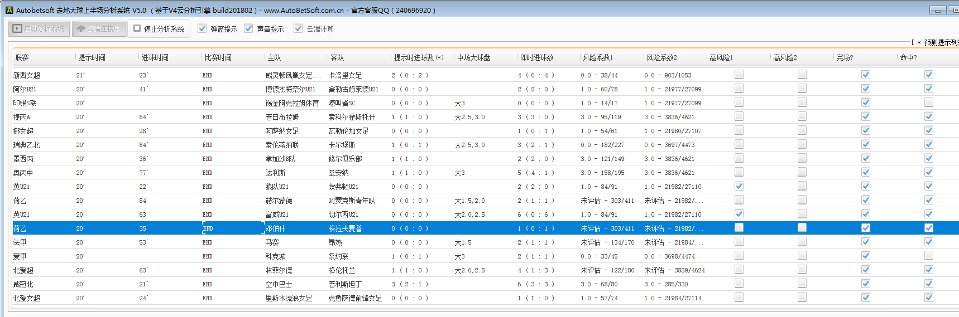Click the 风险系数1 column header
This screenshot has width=959, height=317.
(598, 57)
